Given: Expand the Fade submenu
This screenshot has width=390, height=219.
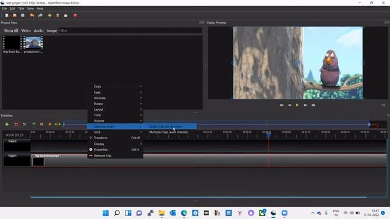Looking at the screenshot, I should click(x=115, y=92).
